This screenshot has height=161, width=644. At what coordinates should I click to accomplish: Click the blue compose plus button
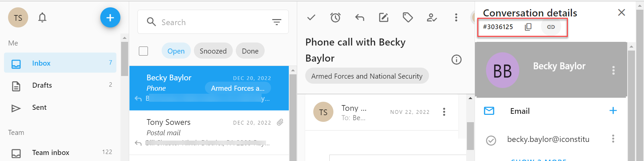110,17
